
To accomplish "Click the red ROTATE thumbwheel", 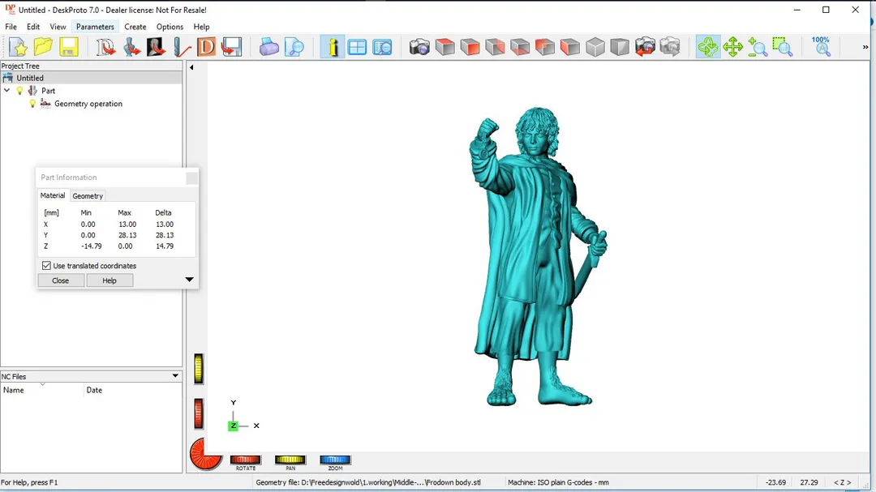I will point(245,460).
